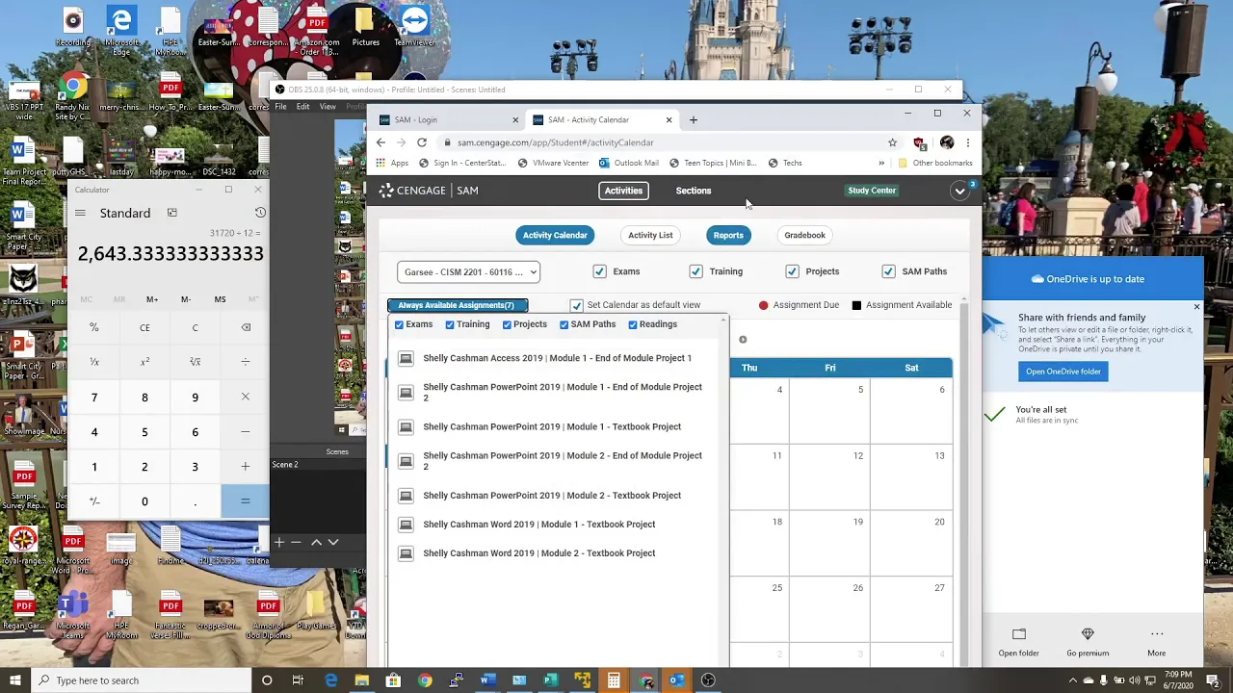Open Calculator from the taskbar

pos(614,680)
